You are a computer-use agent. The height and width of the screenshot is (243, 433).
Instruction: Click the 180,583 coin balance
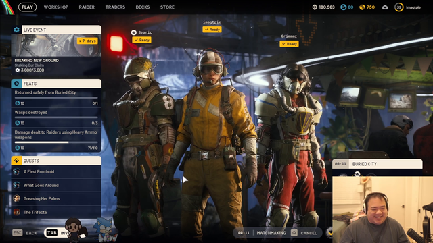tap(327, 7)
